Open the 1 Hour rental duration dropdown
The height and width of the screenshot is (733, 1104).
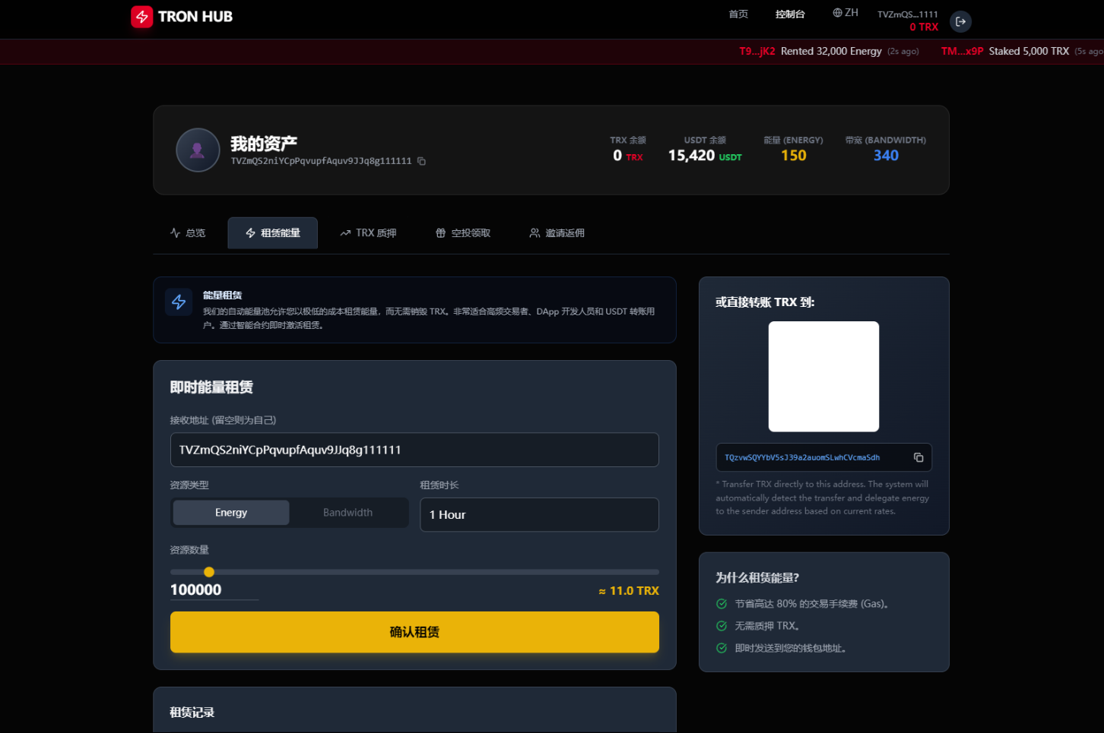[538, 515]
